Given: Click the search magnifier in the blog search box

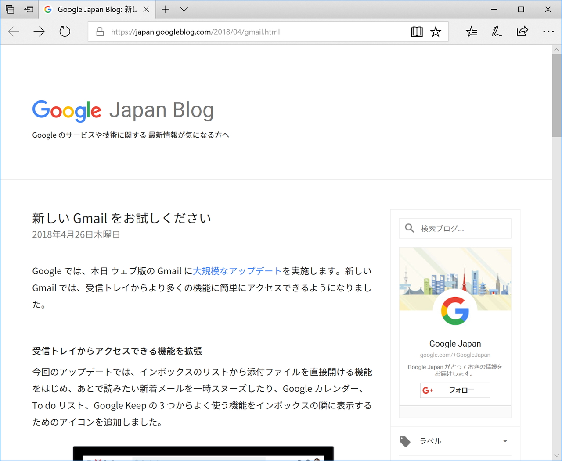Looking at the screenshot, I should 409,228.
